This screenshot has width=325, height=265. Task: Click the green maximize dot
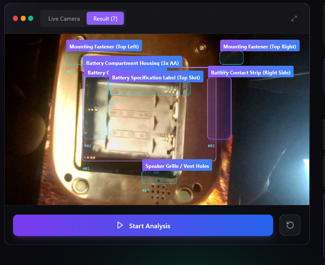(x=31, y=19)
